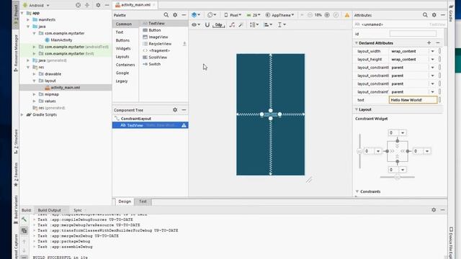
Task: Click the build hammer icon in Build panel
Action: click(x=24, y=219)
